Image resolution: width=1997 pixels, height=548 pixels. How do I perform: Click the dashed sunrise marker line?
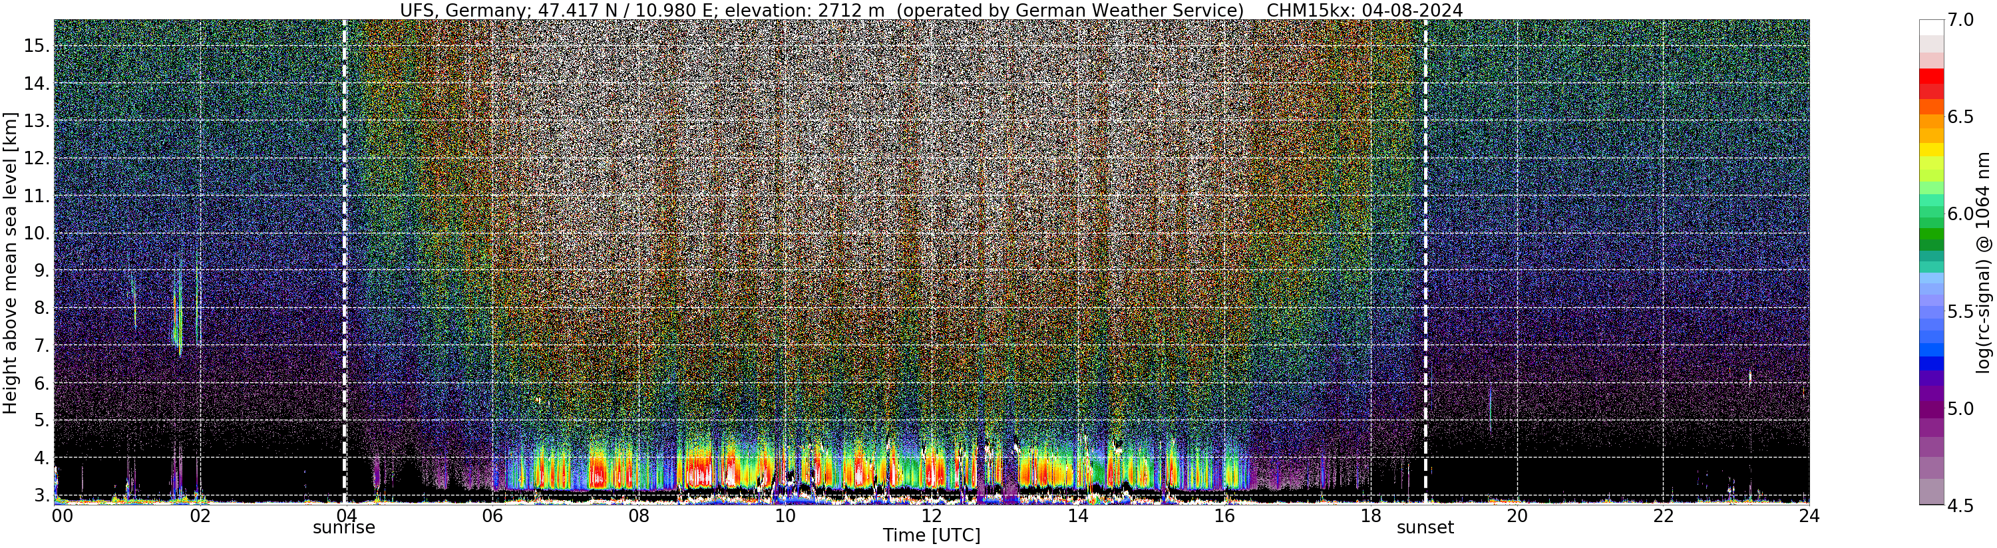coord(344,261)
